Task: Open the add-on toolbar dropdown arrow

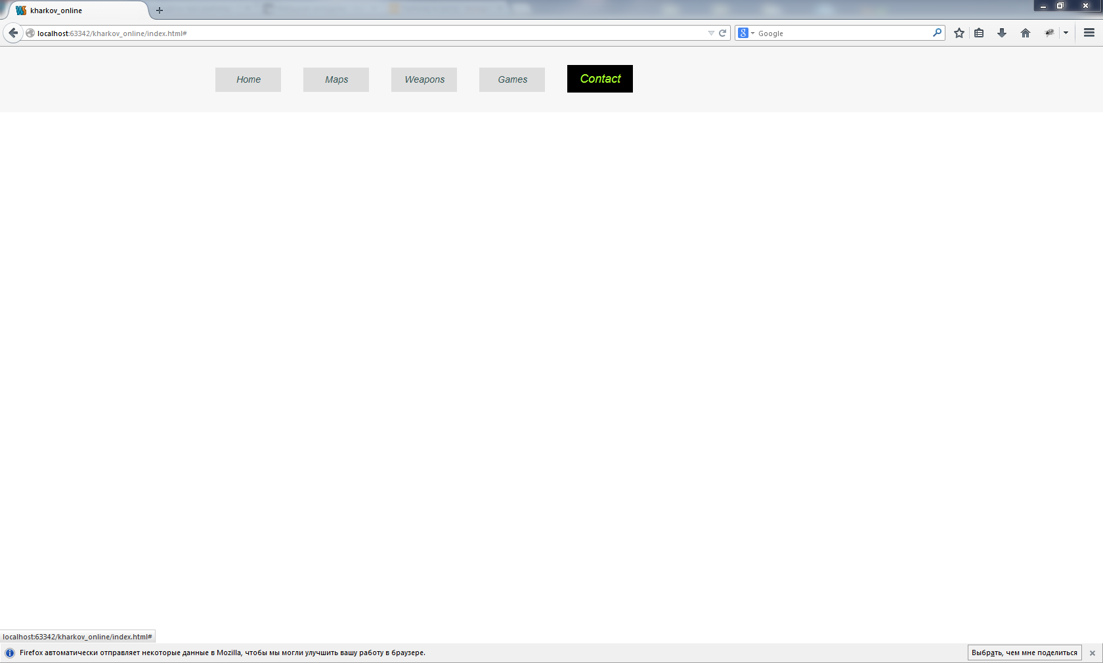Action: tap(1066, 33)
